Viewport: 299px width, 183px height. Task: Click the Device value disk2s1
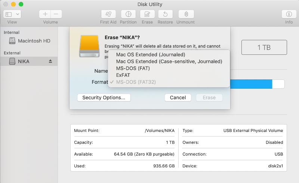[275, 166]
